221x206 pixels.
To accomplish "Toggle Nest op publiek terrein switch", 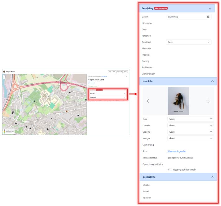I will (169, 170).
